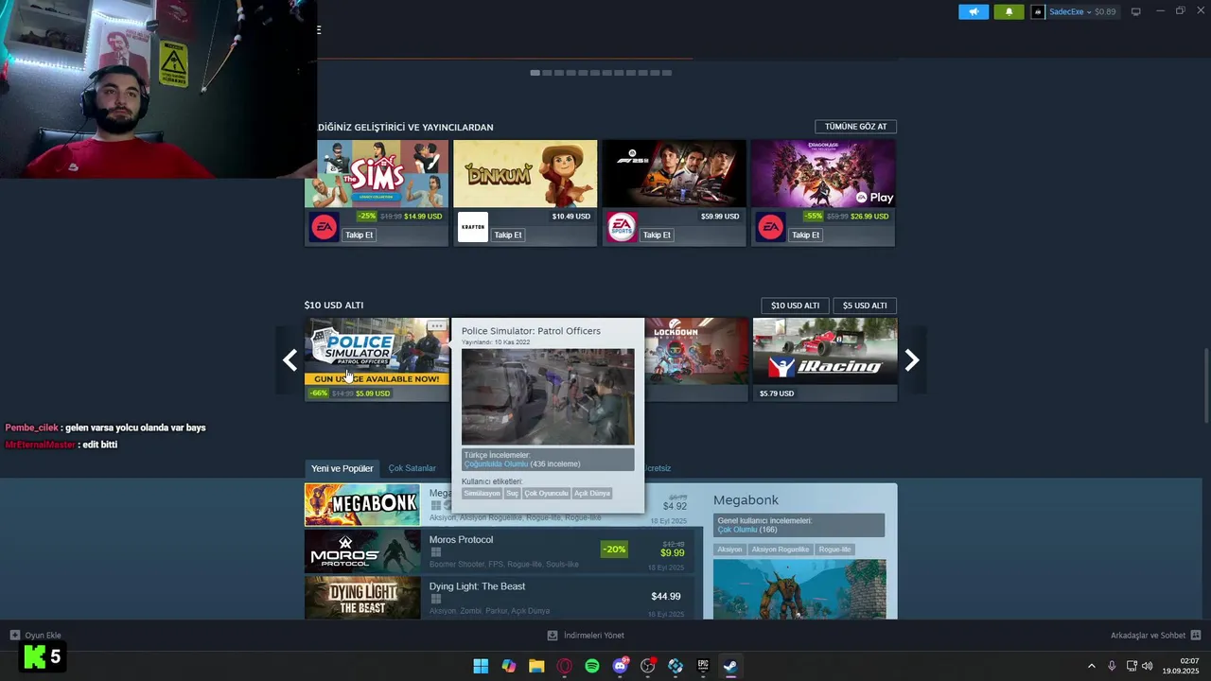The width and height of the screenshot is (1211, 681).
Task: Open the volume control in system tray
Action: (1148, 666)
